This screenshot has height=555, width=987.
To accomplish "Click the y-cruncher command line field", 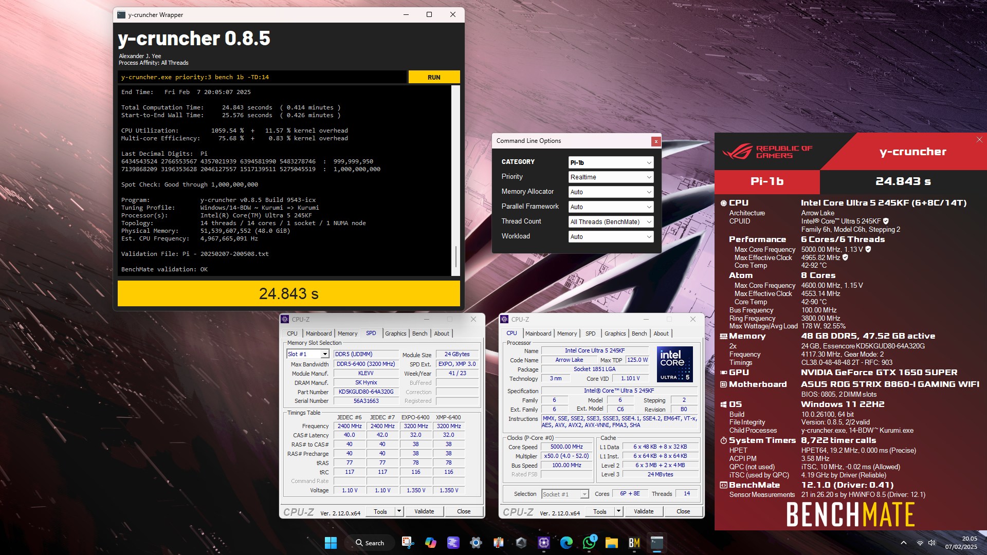I will click(x=262, y=77).
